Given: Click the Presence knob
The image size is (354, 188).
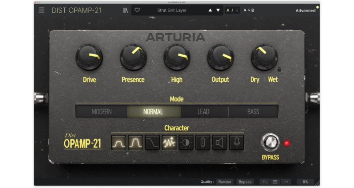Looking at the screenshot, I should (133, 57).
